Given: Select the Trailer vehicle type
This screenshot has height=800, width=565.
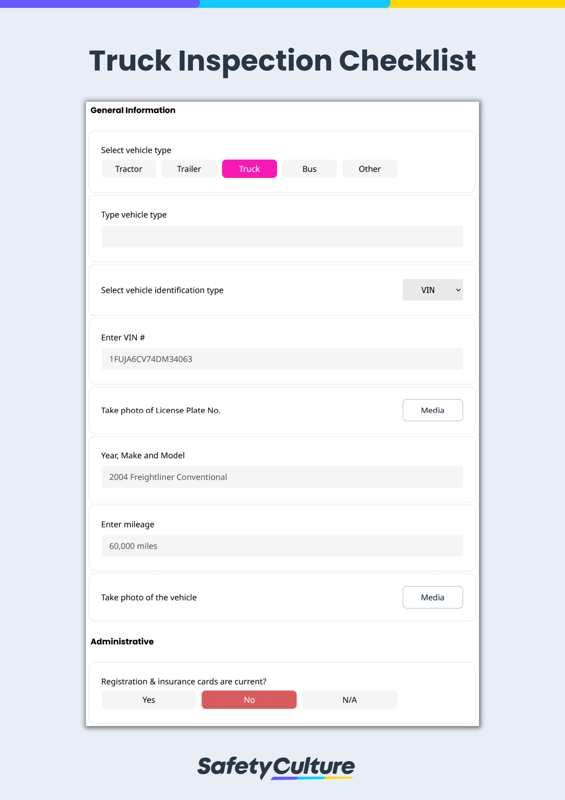Looking at the screenshot, I should tap(189, 169).
